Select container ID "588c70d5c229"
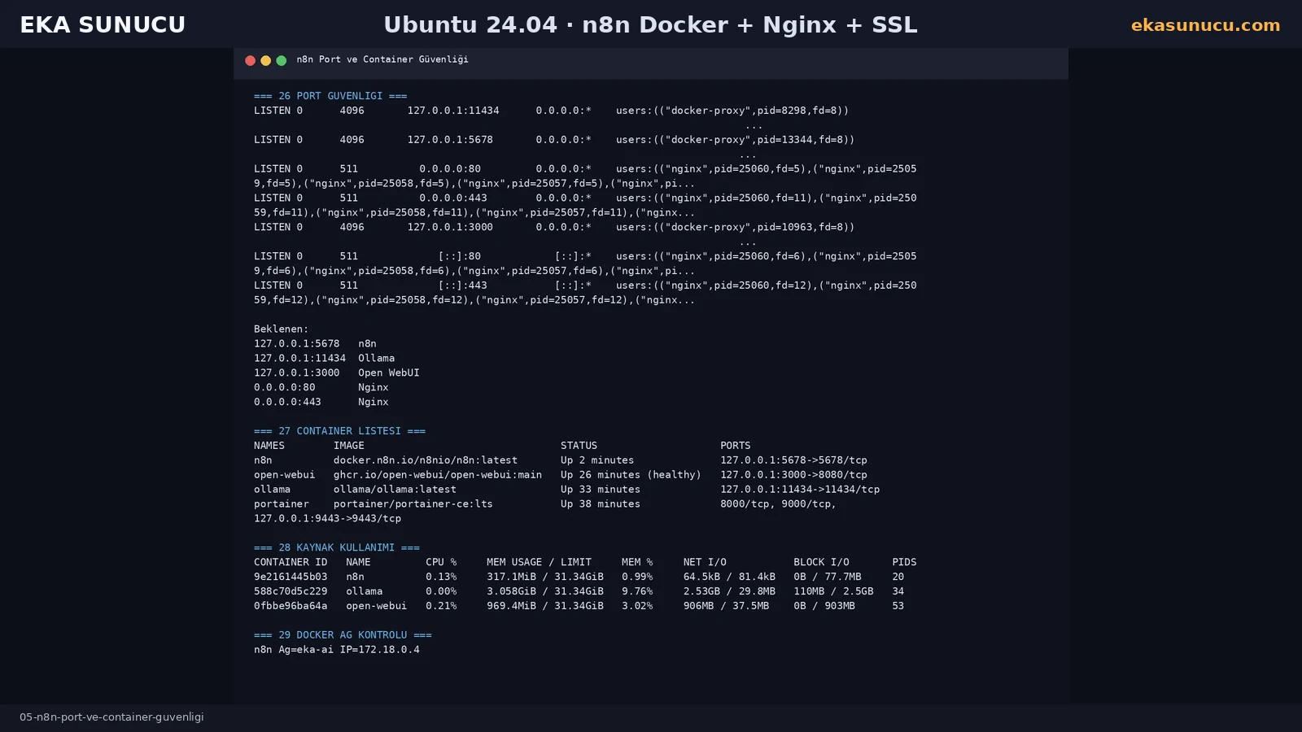The image size is (1302, 732). [x=291, y=592]
